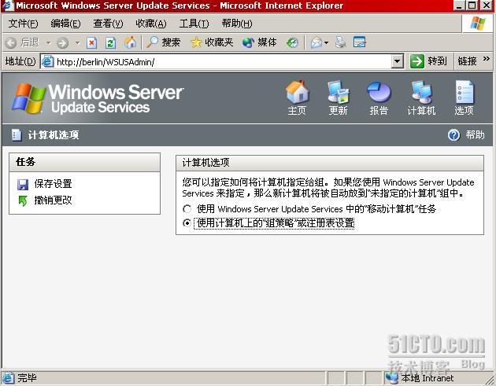Open the Favorites (收藏) menu
496x386 pixels.
151,24
